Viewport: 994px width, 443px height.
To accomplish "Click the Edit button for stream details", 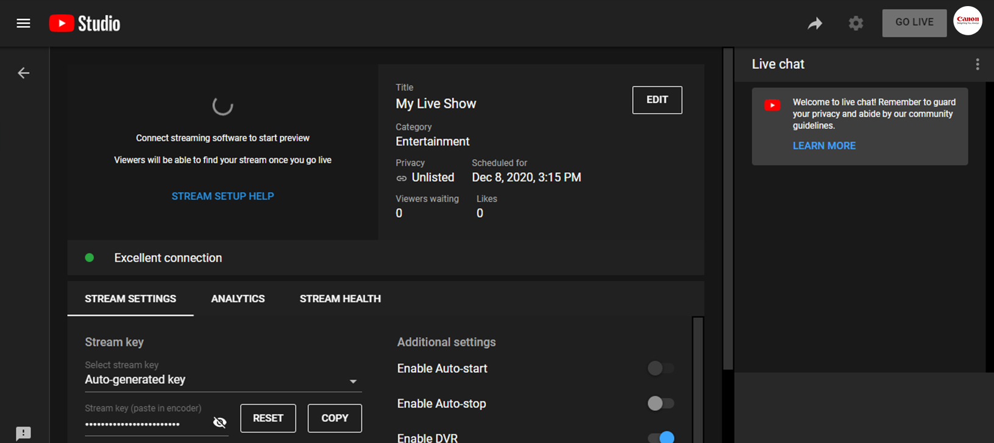I will point(657,100).
